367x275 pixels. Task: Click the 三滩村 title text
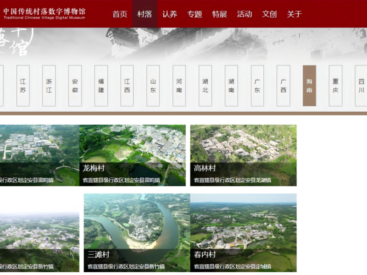pyautogui.click(x=98, y=254)
